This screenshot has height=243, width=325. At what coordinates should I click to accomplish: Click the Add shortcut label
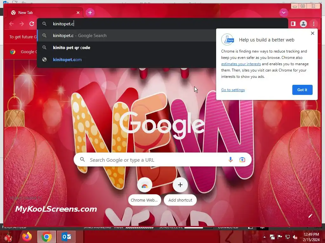[x=180, y=200]
